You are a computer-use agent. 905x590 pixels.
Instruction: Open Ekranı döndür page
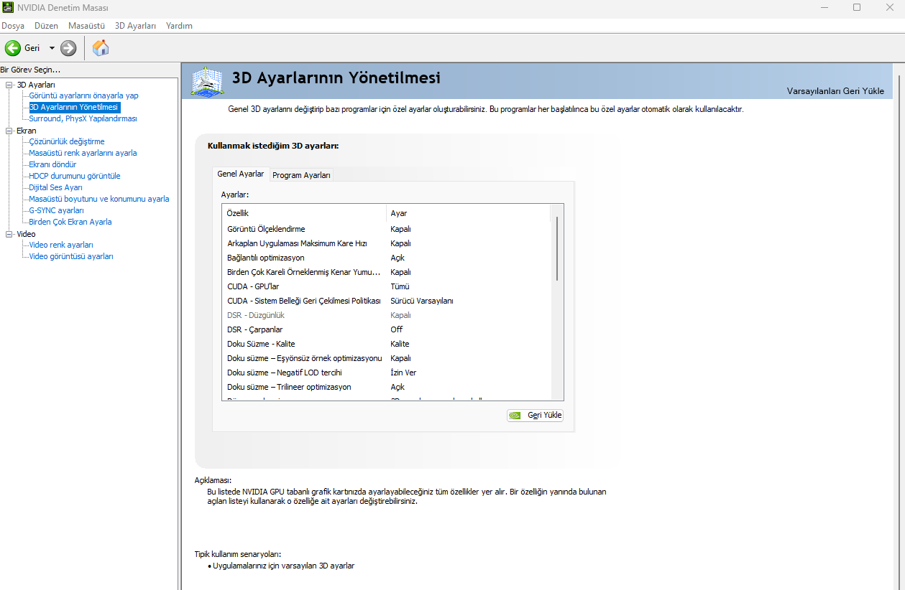[52, 164]
